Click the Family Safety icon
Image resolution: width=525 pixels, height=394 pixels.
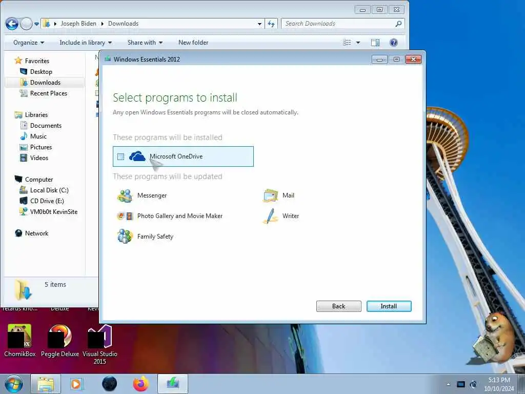pyautogui.click(x=125, y=237)
